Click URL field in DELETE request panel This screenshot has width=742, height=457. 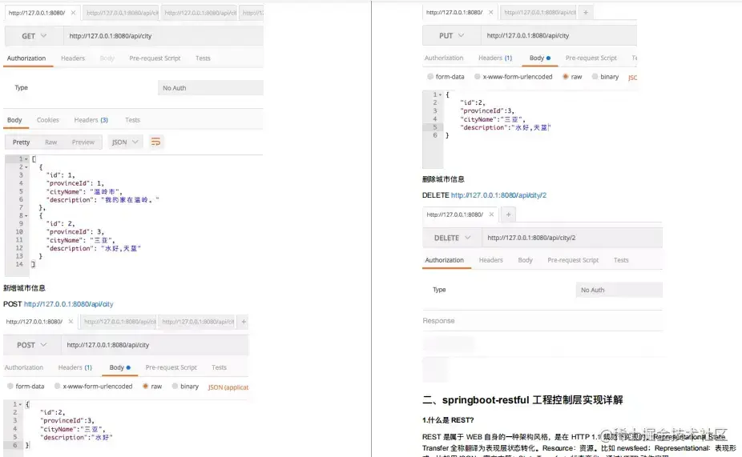pos(572,238)
